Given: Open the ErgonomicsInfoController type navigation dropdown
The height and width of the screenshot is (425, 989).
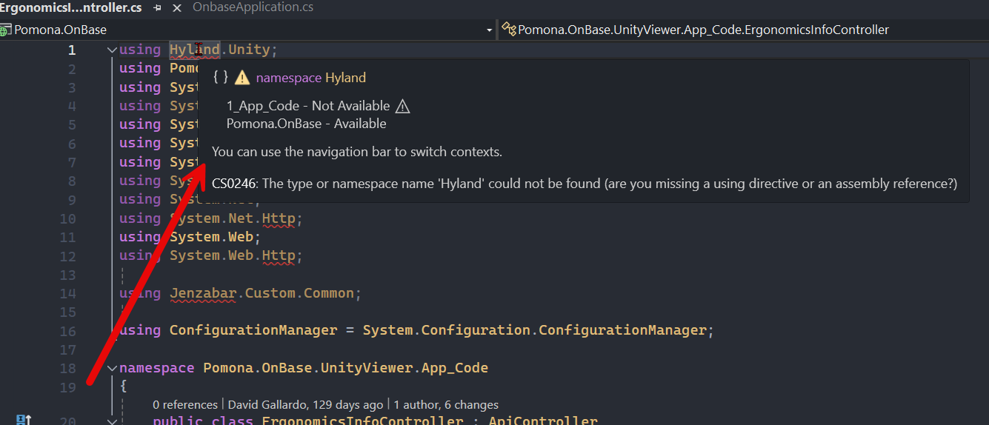Looking at the screenshot, I should tap(744, 30).
